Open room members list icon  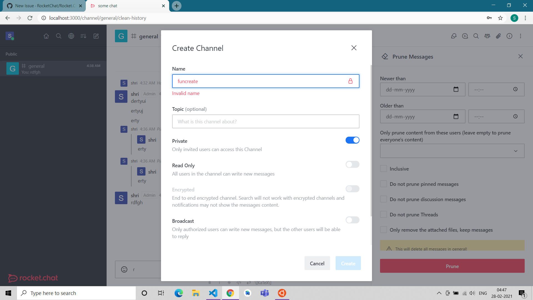(487, 36)
